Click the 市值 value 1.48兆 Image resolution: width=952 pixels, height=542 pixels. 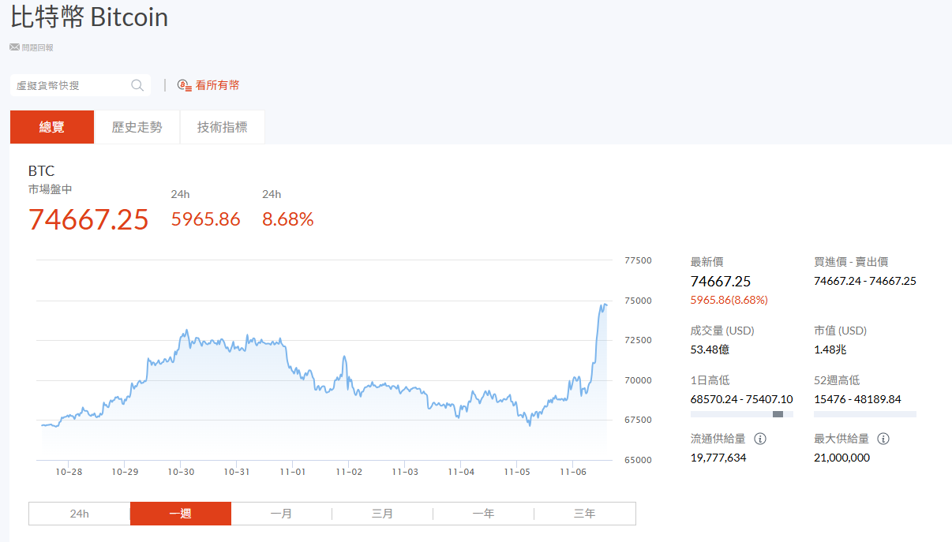(830, 349)
